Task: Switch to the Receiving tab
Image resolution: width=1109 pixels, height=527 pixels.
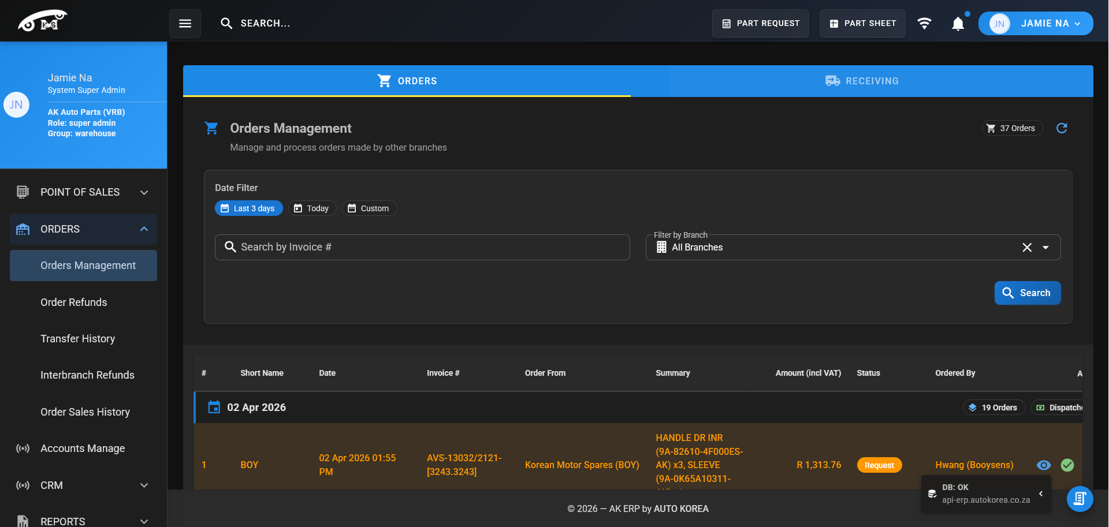Action: point(862,81)
